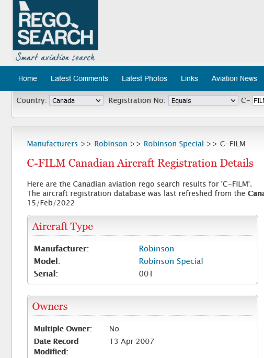Expand the Country dropdown showing Canada

tap(76, 100)
